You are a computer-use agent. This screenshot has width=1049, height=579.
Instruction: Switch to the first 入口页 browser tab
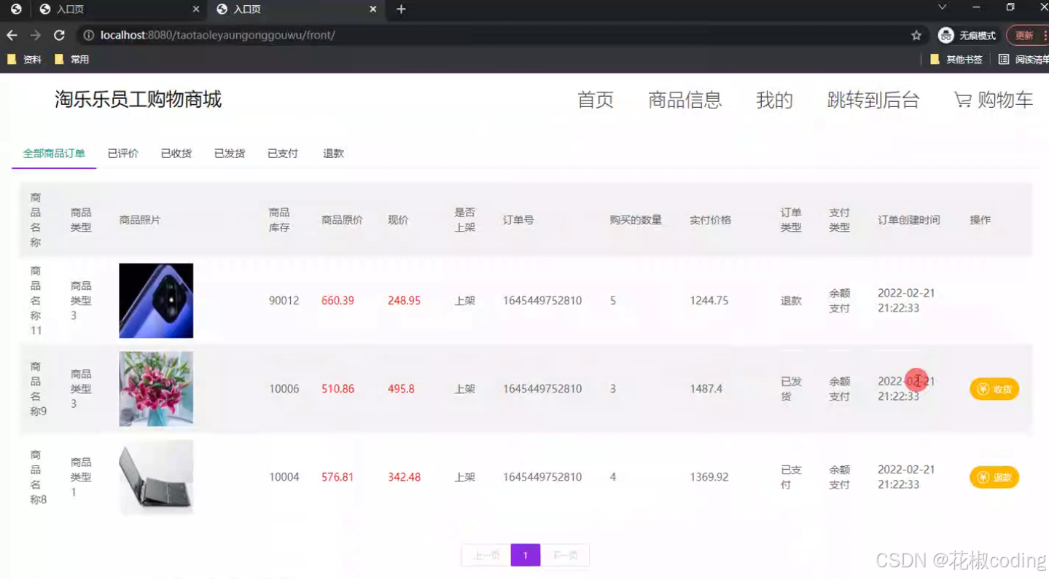click(x=120, y=9)
